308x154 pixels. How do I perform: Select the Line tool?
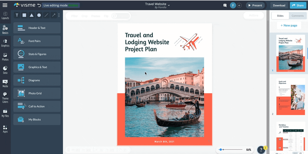point(46,15)
